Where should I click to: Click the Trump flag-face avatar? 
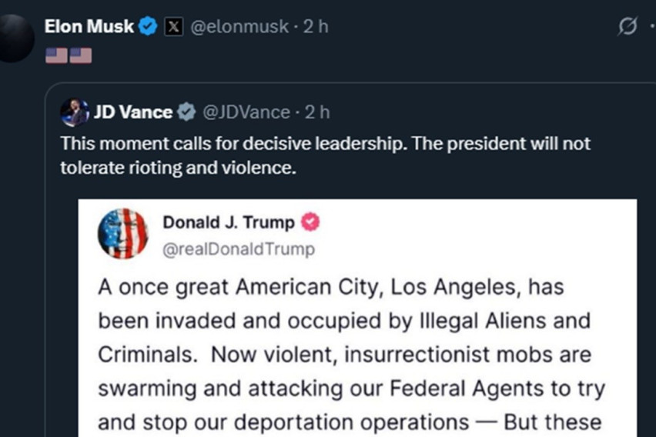pyautogui.click(x=122, y=233)
